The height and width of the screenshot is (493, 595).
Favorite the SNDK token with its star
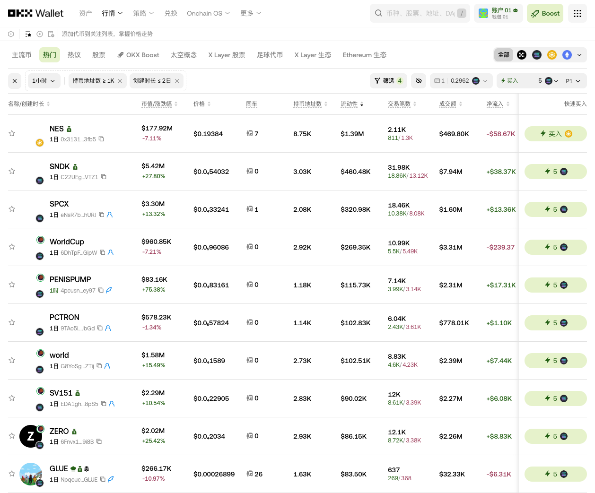[x=12, y=171]
